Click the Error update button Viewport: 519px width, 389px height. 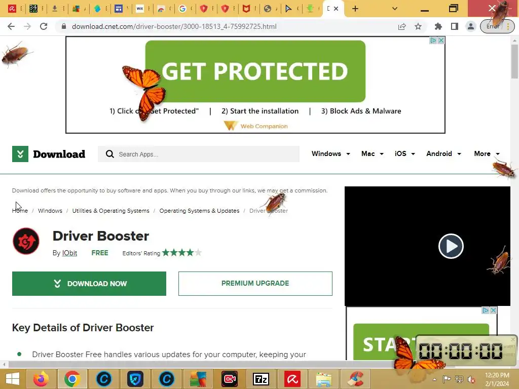coord(497,26)
